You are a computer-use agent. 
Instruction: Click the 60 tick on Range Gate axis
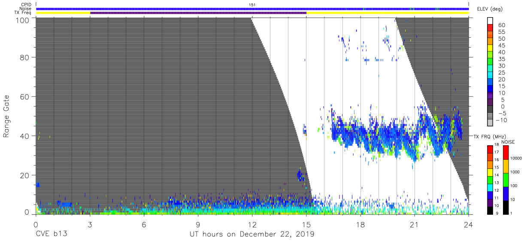(25, 96)
